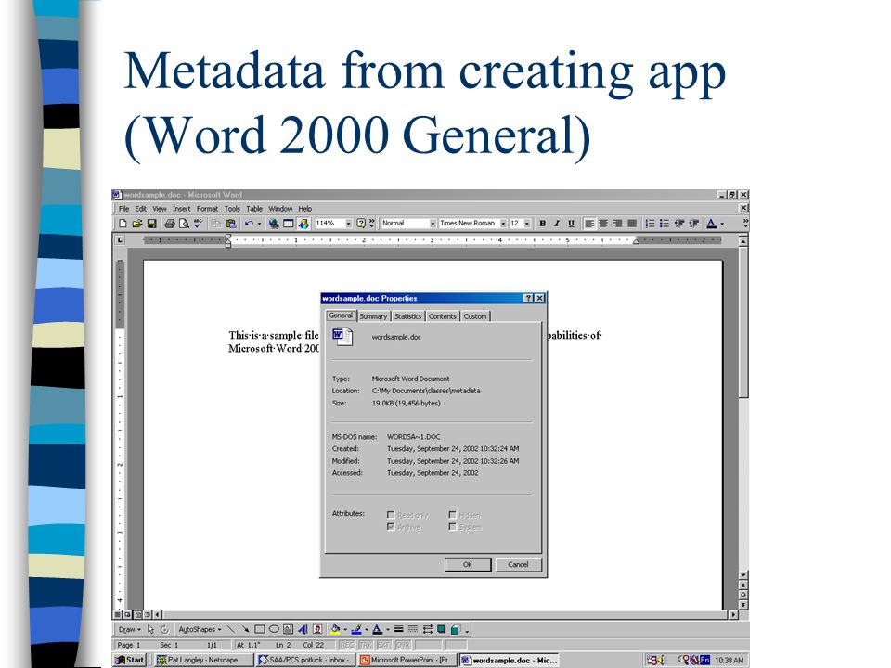This screenshot has height=668, width=891.
Task: Toggle the System attribute checkbox
Action: (x=452, y=527)
